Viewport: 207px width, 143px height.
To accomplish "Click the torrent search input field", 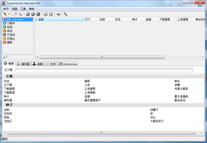I will click(x=20, y=57).
